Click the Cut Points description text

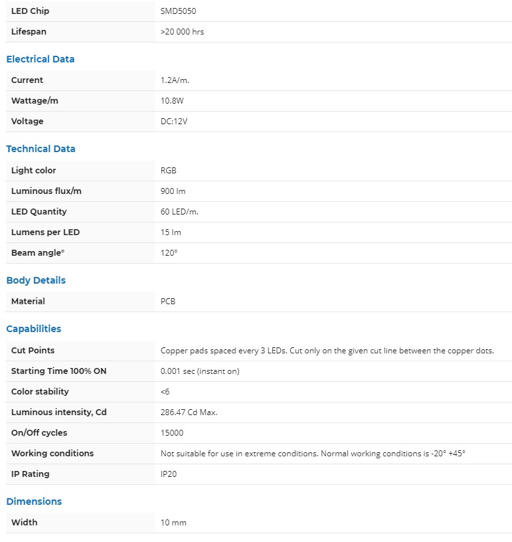[327, 351]
